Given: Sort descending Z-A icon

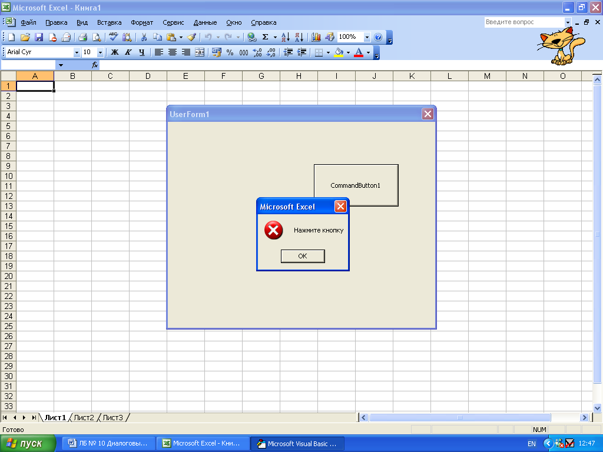Looking at the screenshot, I should [299, 37].
